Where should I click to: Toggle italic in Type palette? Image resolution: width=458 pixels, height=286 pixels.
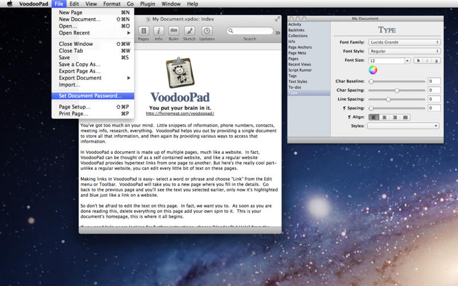[x=427, y=61]
